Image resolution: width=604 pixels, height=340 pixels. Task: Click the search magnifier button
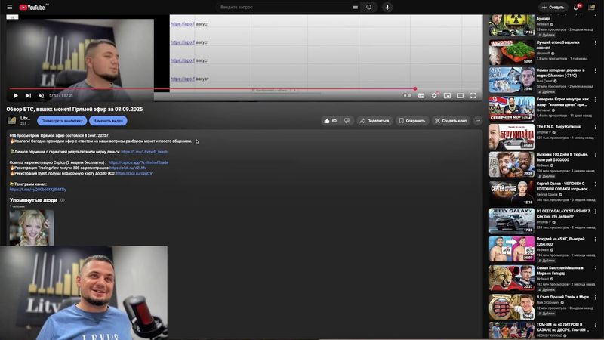tap(369, 7)
